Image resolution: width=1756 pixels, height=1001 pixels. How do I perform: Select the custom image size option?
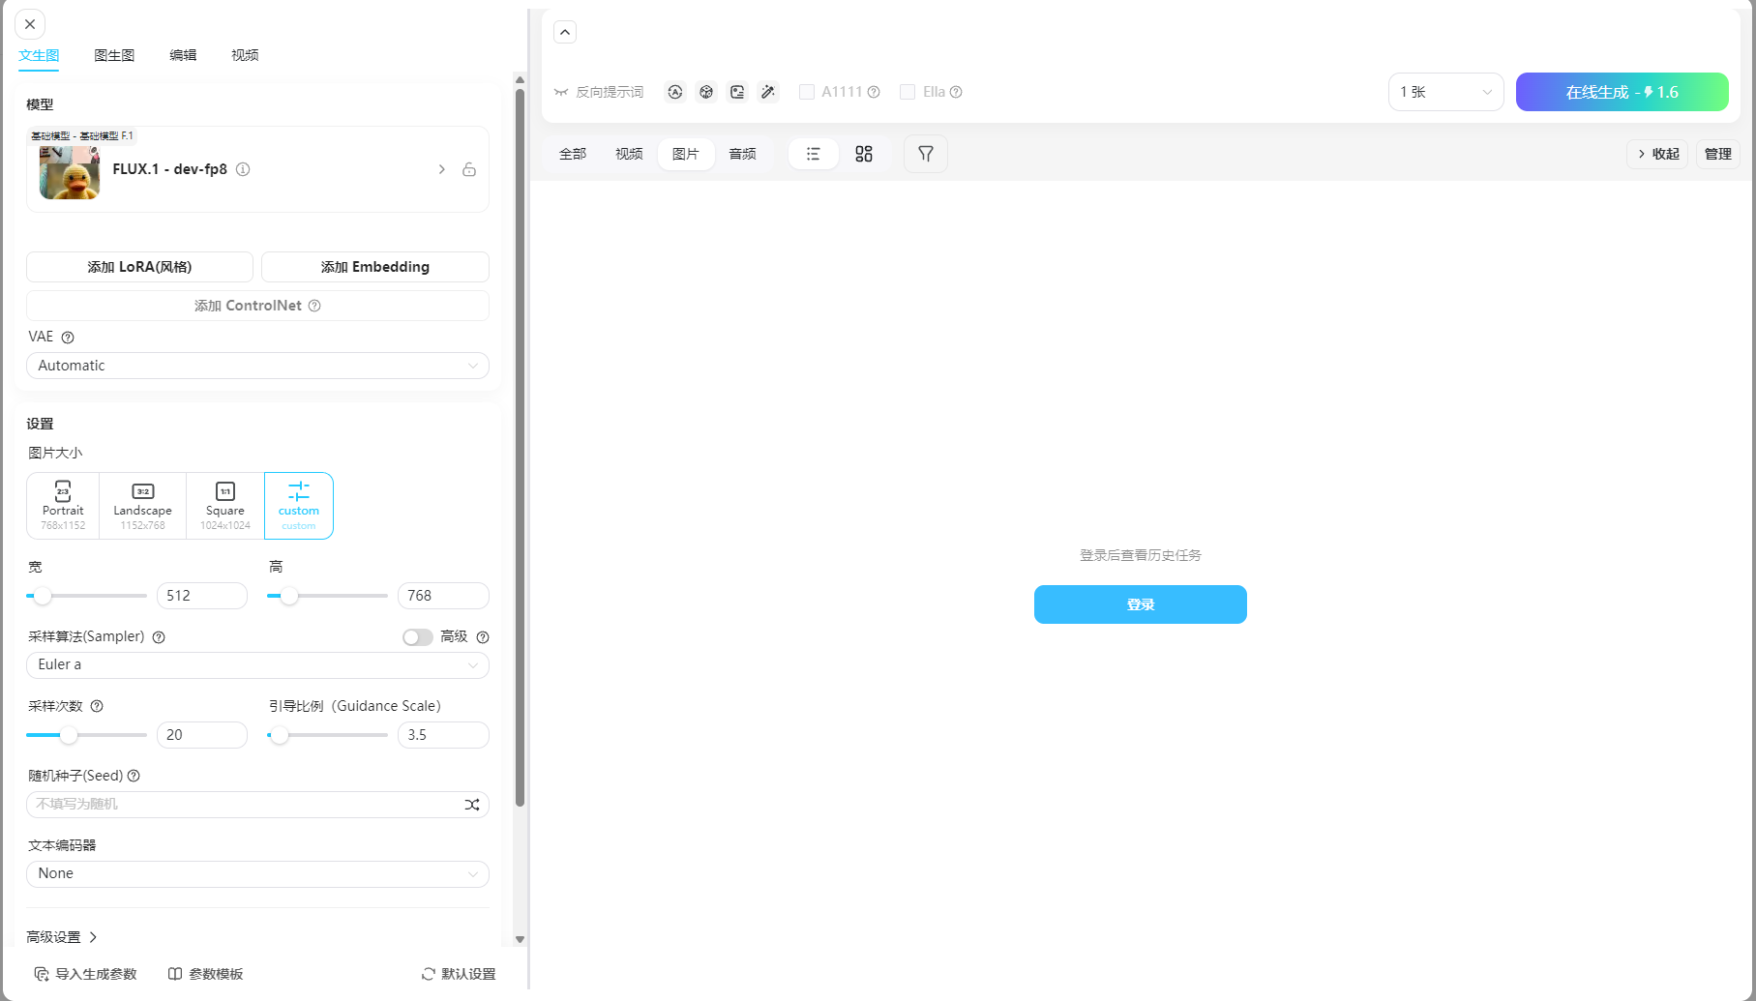[298, 506]
